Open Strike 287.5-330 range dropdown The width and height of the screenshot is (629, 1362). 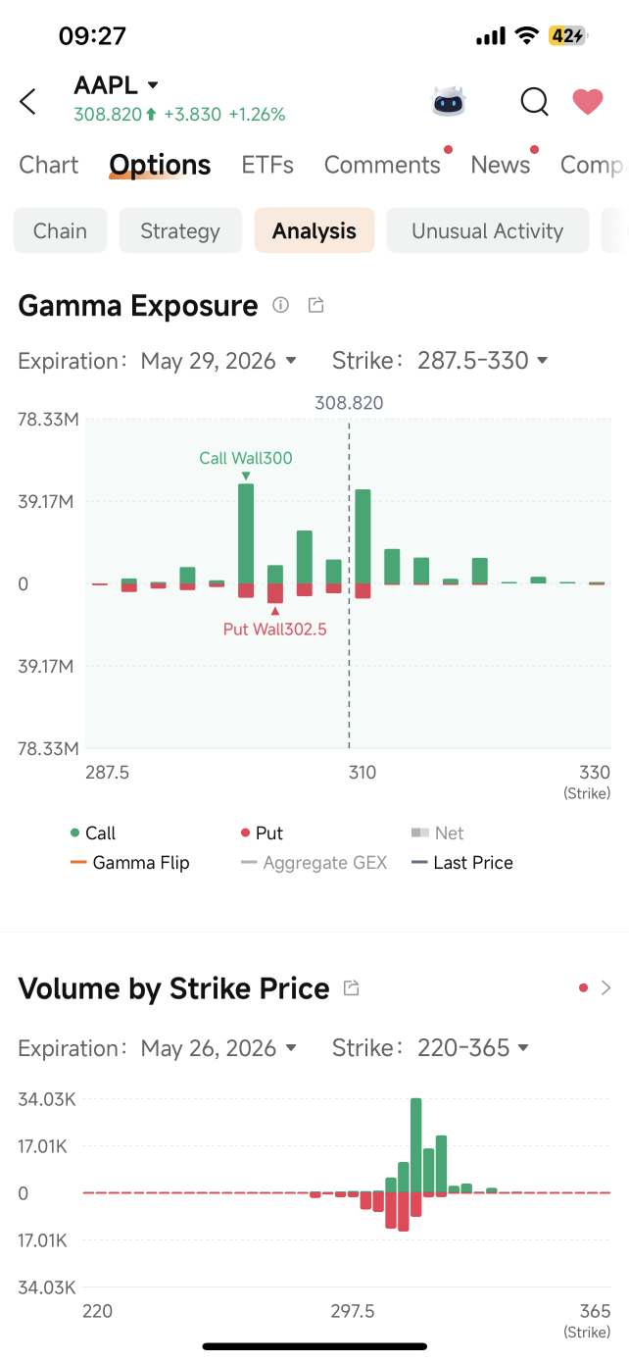(x=483, y=361)
